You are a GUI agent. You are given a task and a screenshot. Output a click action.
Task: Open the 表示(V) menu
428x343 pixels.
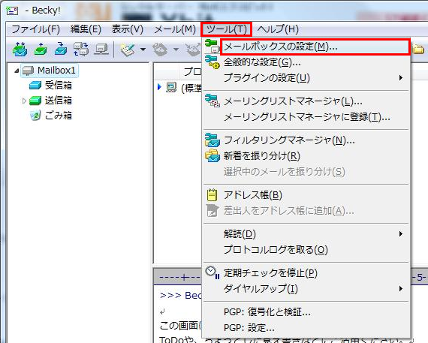point(128,29)
